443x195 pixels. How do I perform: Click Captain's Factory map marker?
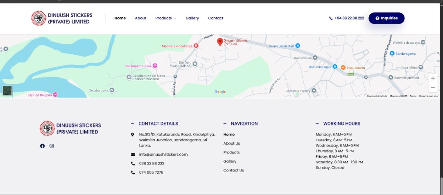pyautogui.click(x=314, y=91)
